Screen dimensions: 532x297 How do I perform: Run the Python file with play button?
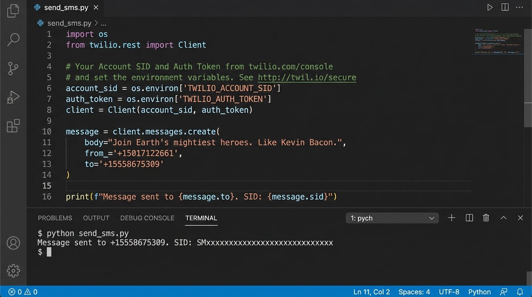[x=490, y=7]
